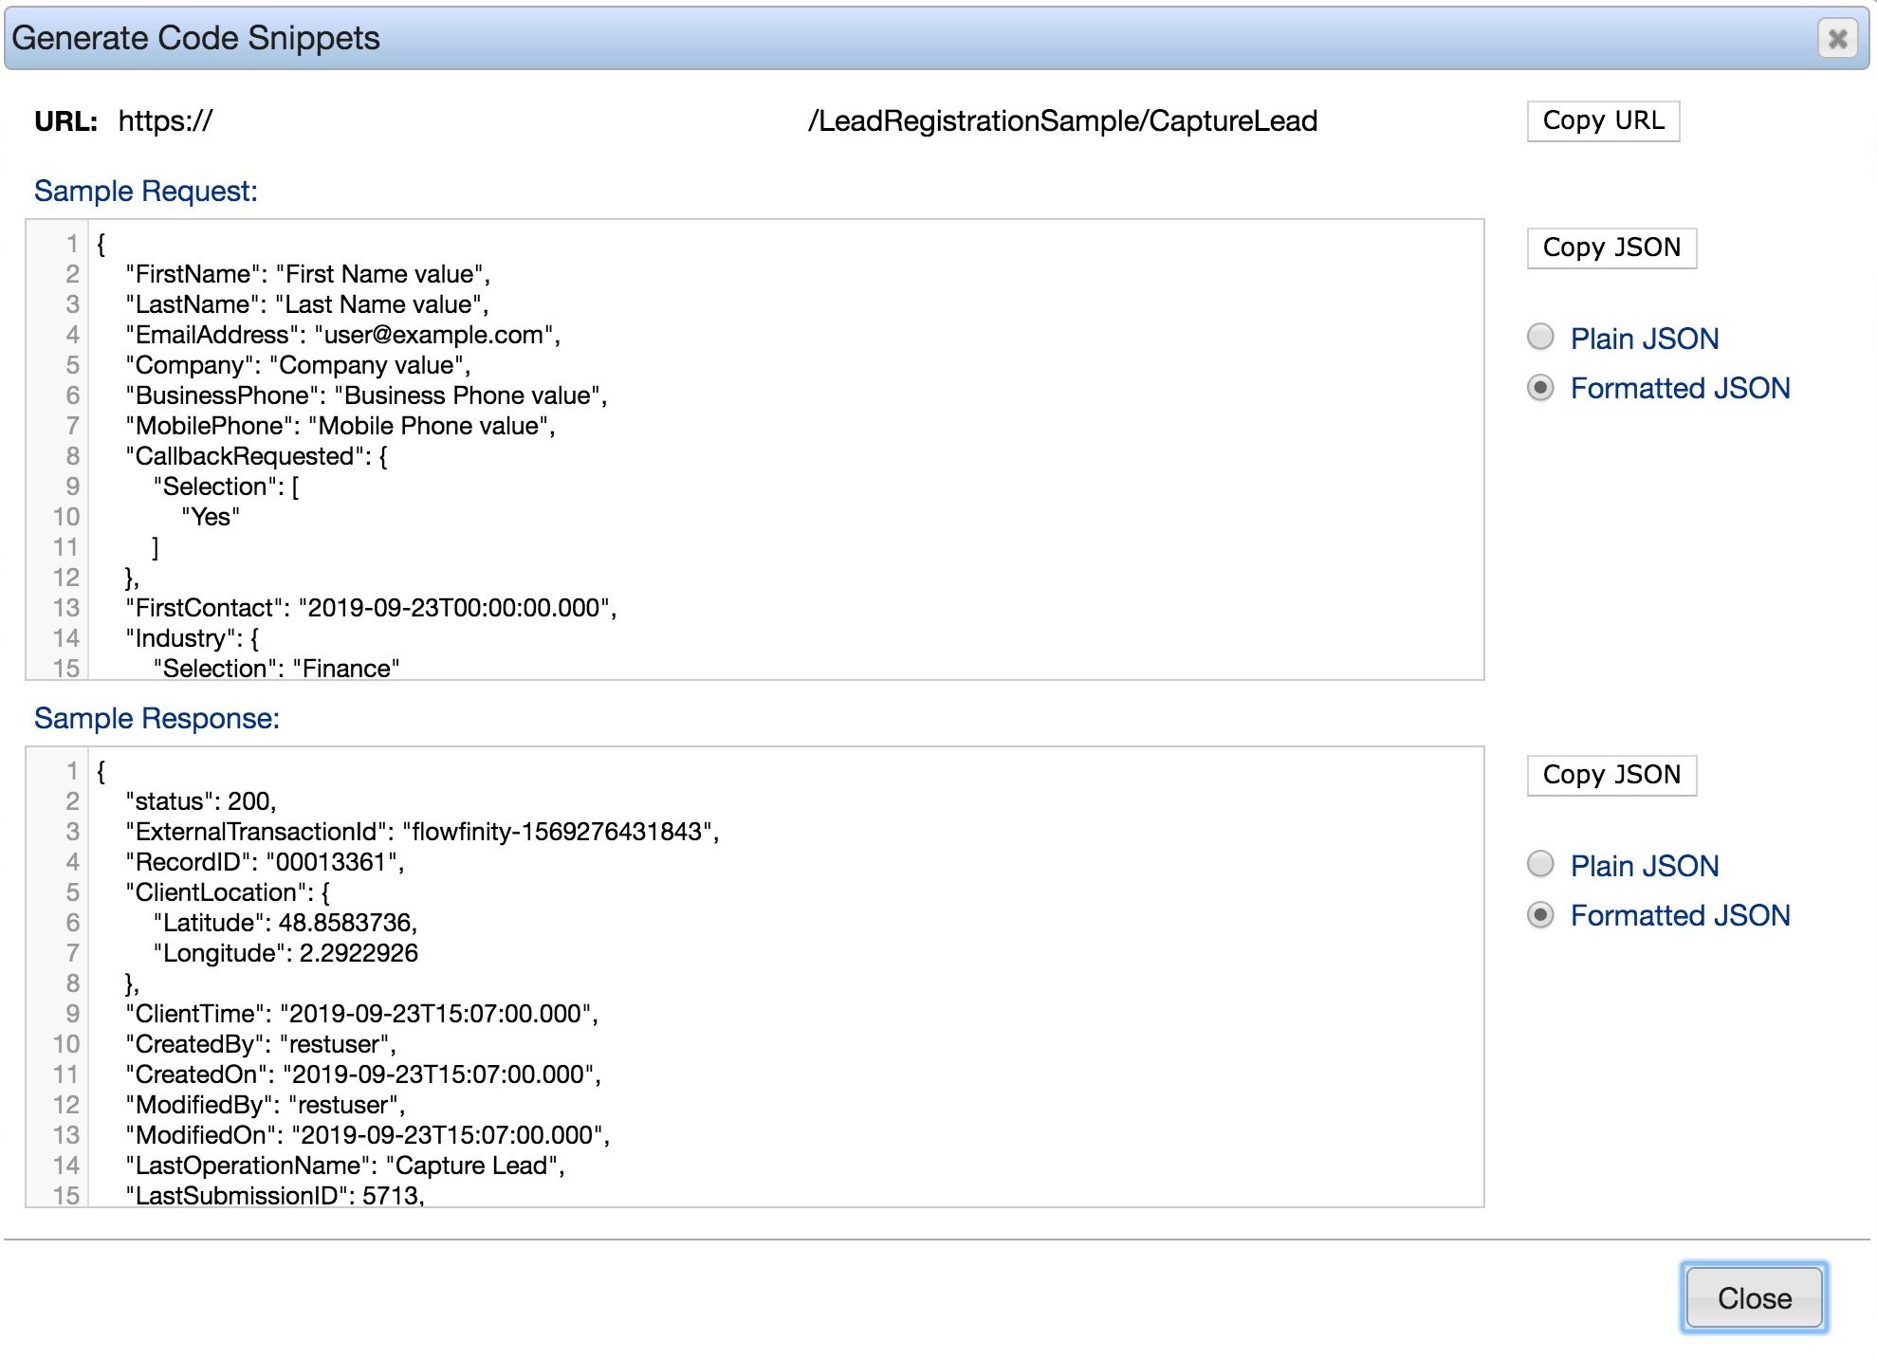The image size is (1877, 1359).
Task: Copy JSON of the Sample Response
Action: click(1611, 775)
